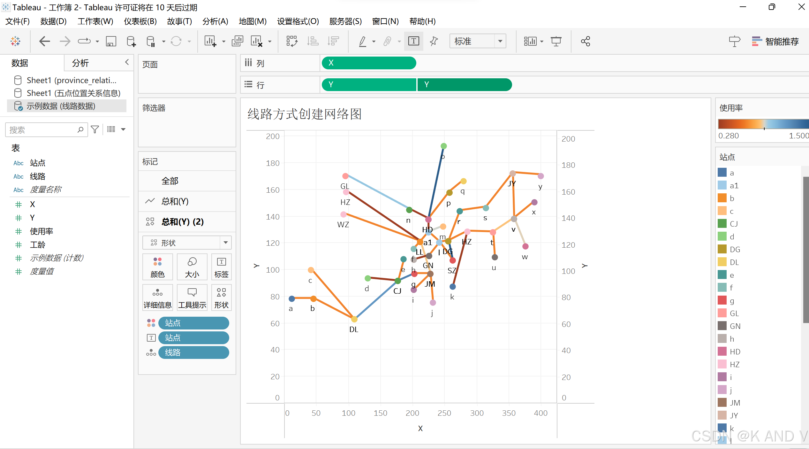809x449 pixels.
Task: Open the Tooltip button in Marks card
Action: pos(192,297)
